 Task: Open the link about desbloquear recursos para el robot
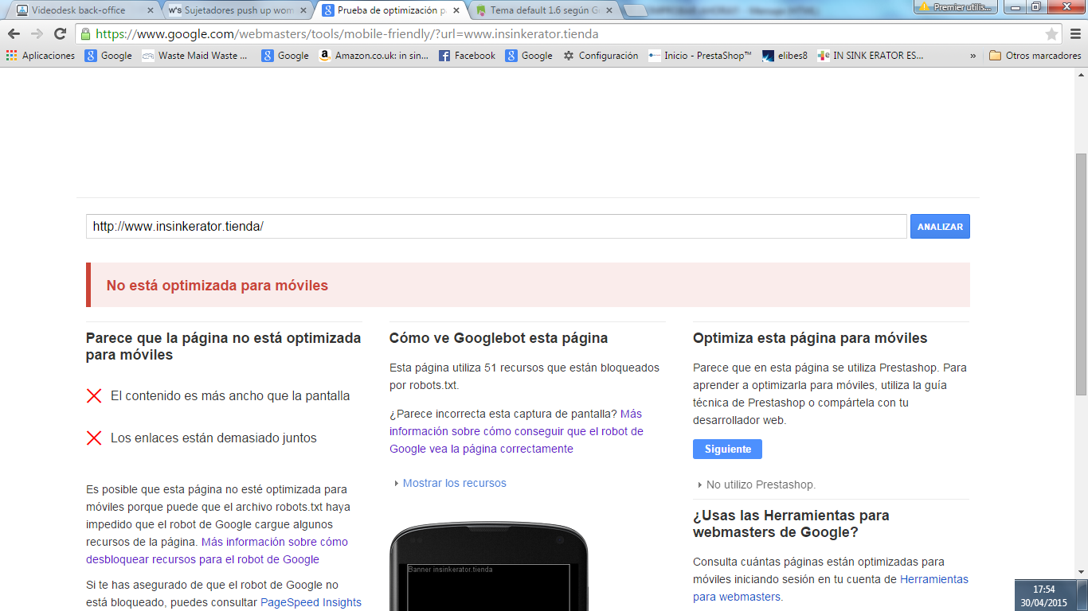tap(217, 551)
